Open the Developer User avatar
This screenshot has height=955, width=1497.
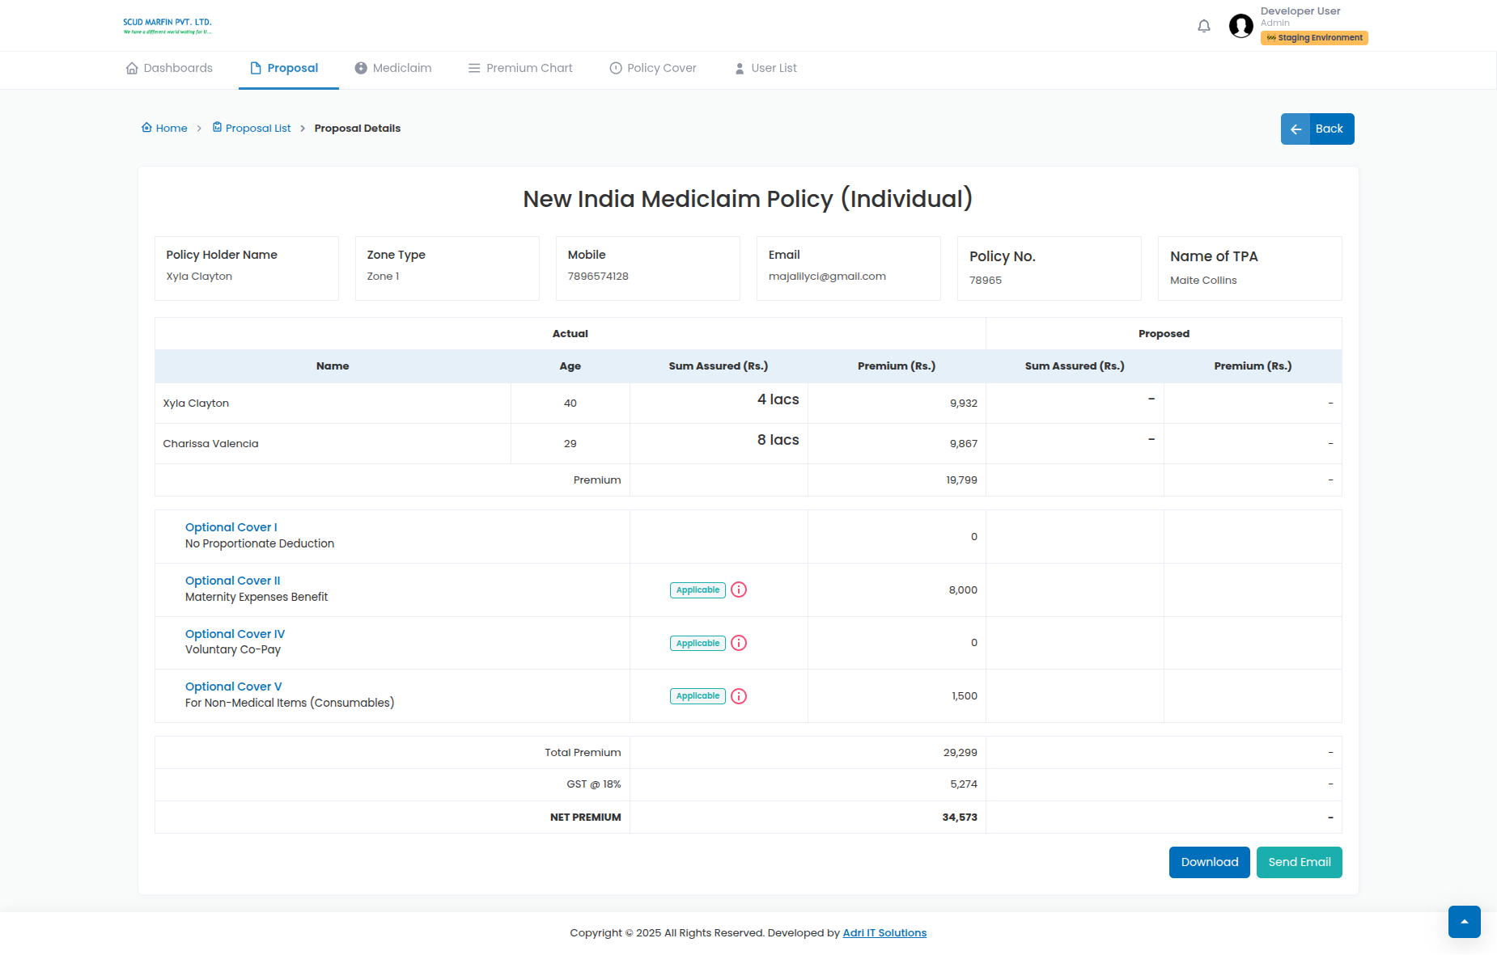pos(1240,26)
